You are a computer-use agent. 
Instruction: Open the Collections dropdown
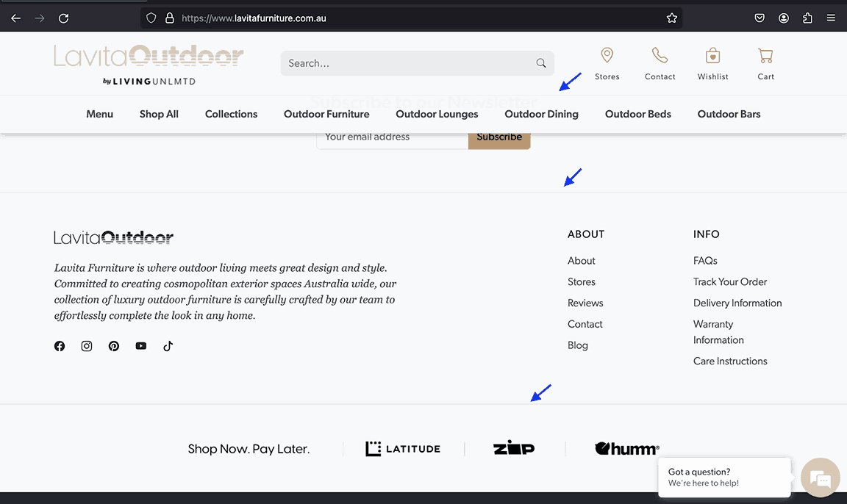pyautogui.click(x=231, y=114)
